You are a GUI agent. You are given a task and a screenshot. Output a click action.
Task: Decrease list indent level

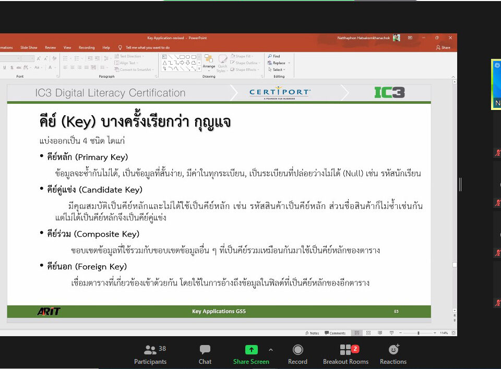90,58
